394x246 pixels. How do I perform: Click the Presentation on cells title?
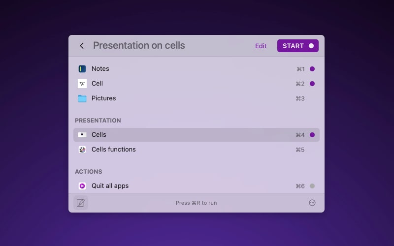[x=139, y=46]
